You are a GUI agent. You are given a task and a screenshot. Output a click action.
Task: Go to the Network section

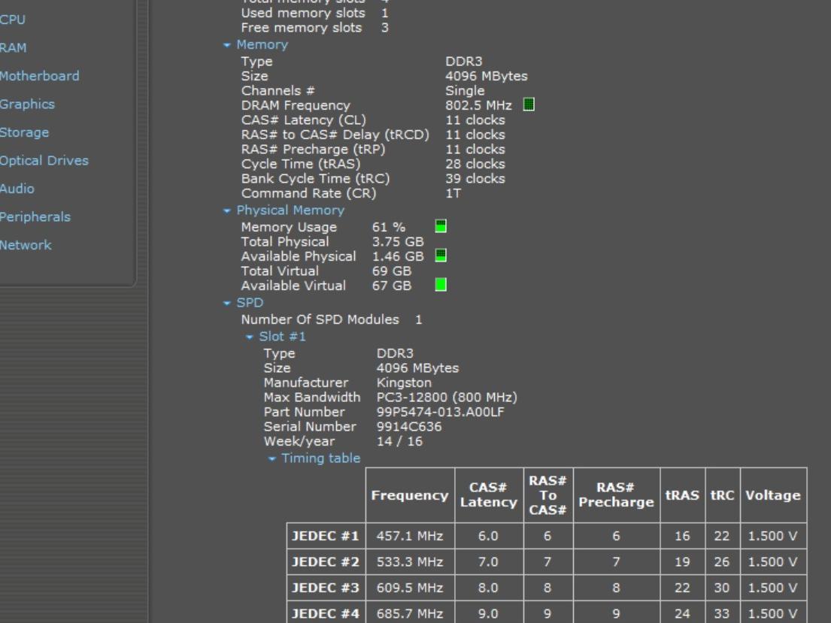26,245
